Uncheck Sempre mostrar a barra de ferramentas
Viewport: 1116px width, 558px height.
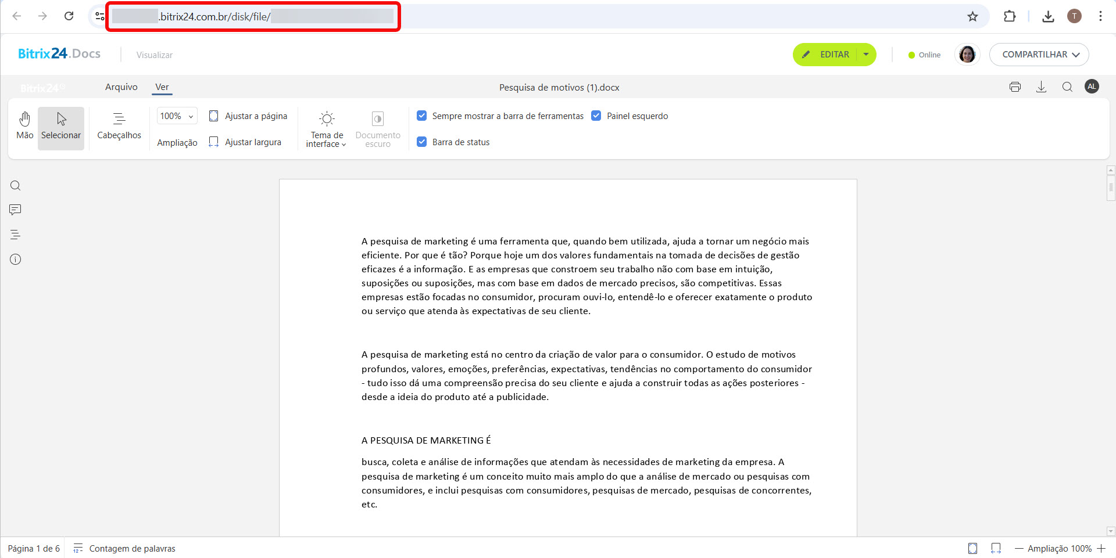422,116
